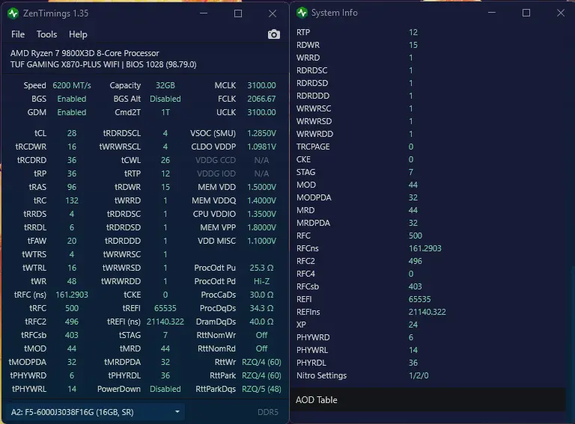The height and width of the screenshot is (424, 575).
Task: Click the RDWR row in System Info
Action: click(x=428, y=45)
